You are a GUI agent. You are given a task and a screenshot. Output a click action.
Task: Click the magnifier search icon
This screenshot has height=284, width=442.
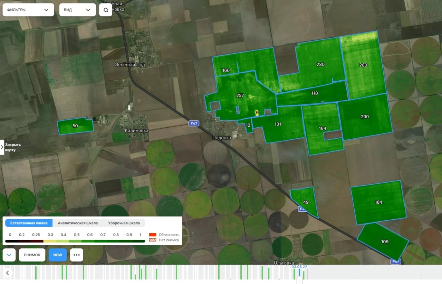click(x=106, y=10)
